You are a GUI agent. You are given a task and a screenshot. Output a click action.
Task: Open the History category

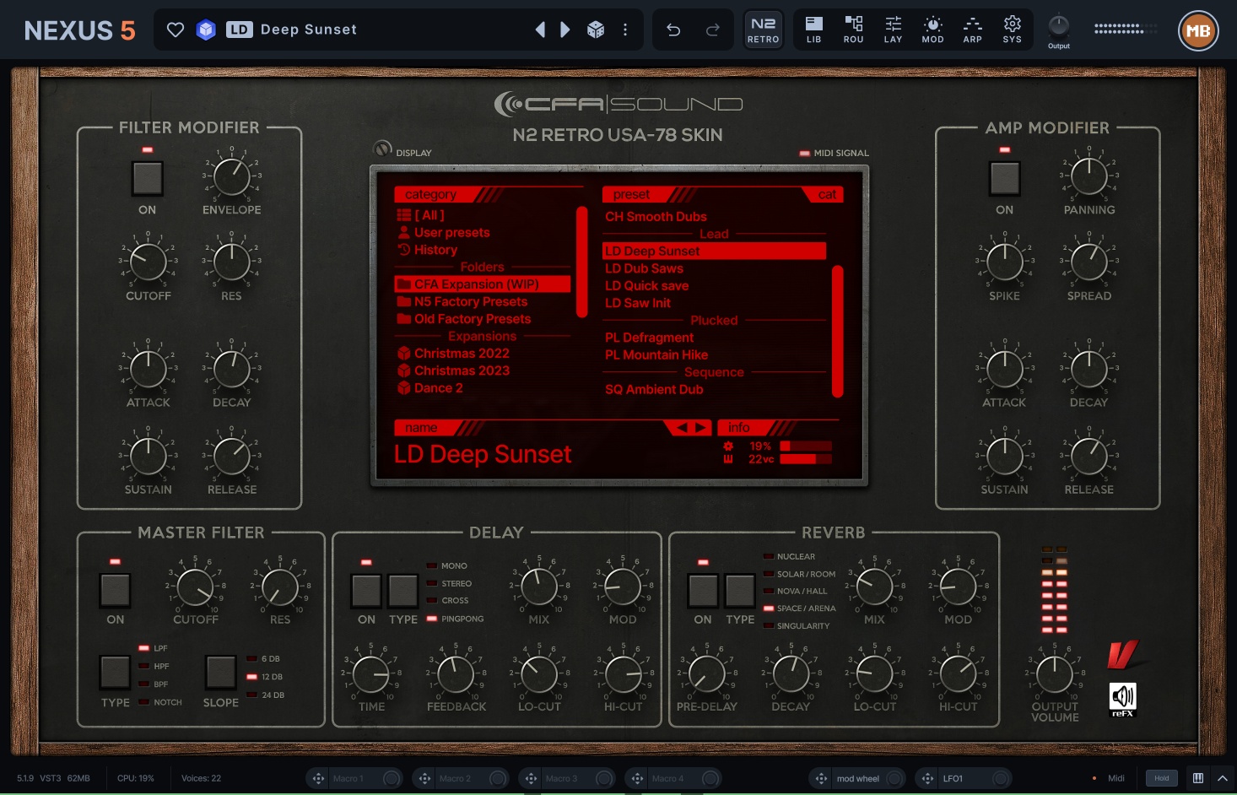427,250
